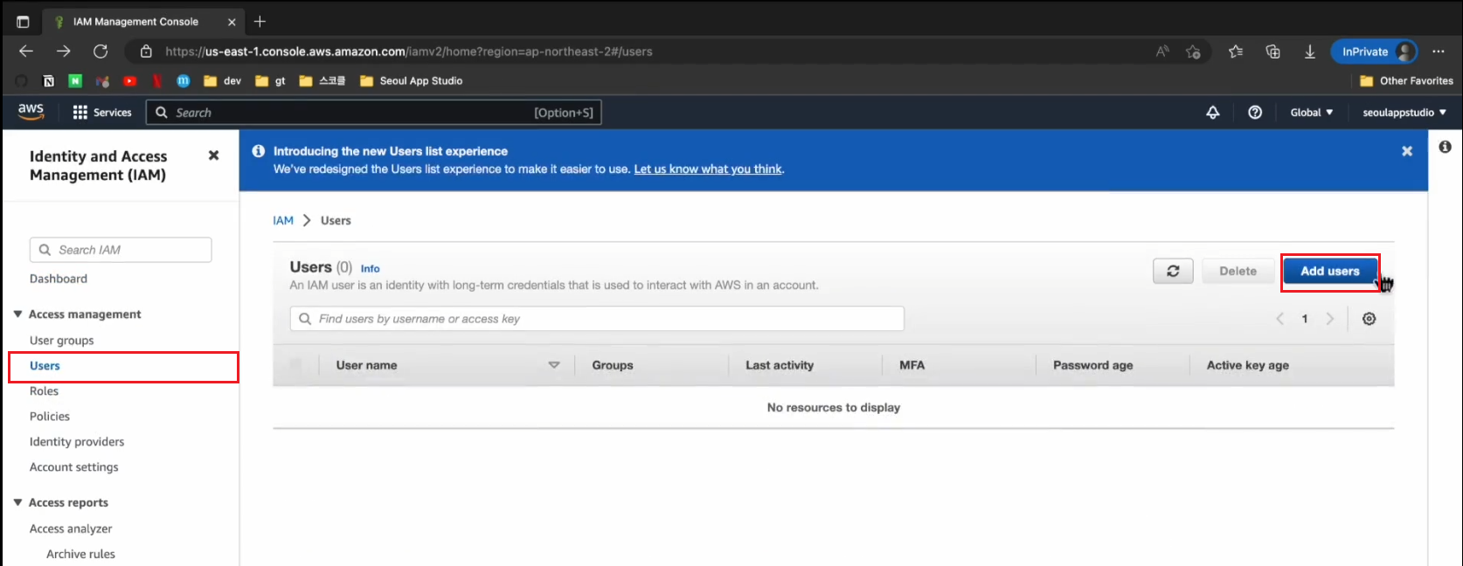Open the AWS support help icon

click(x=1255, y=113)
